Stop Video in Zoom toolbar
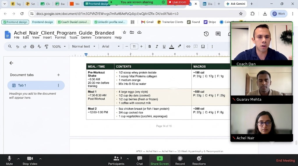Image resolution: width=298 pixels, height=166 pixels. [x=30, y=160]
